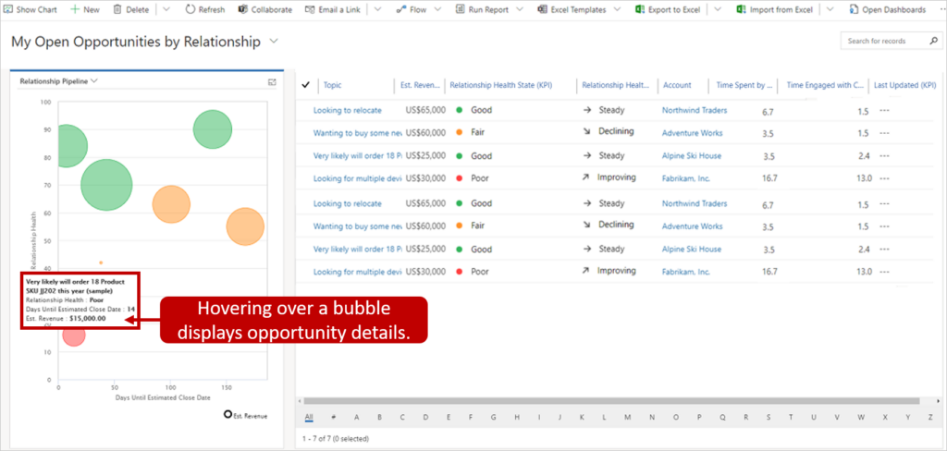This screenshot has width=947, height=451.
Task: Click the first Improving trend arrow icon
Action: pos(585,177)
